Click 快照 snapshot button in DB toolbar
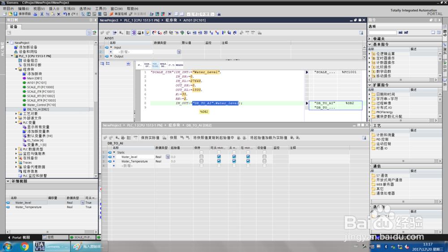 pyautogui.click(x=173, y=137)
